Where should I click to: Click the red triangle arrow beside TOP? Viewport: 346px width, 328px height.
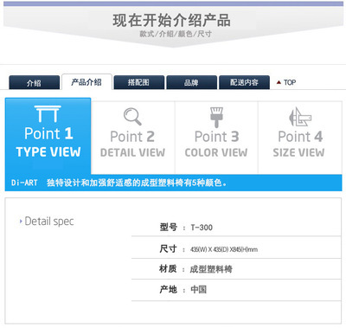click(279, 82)
